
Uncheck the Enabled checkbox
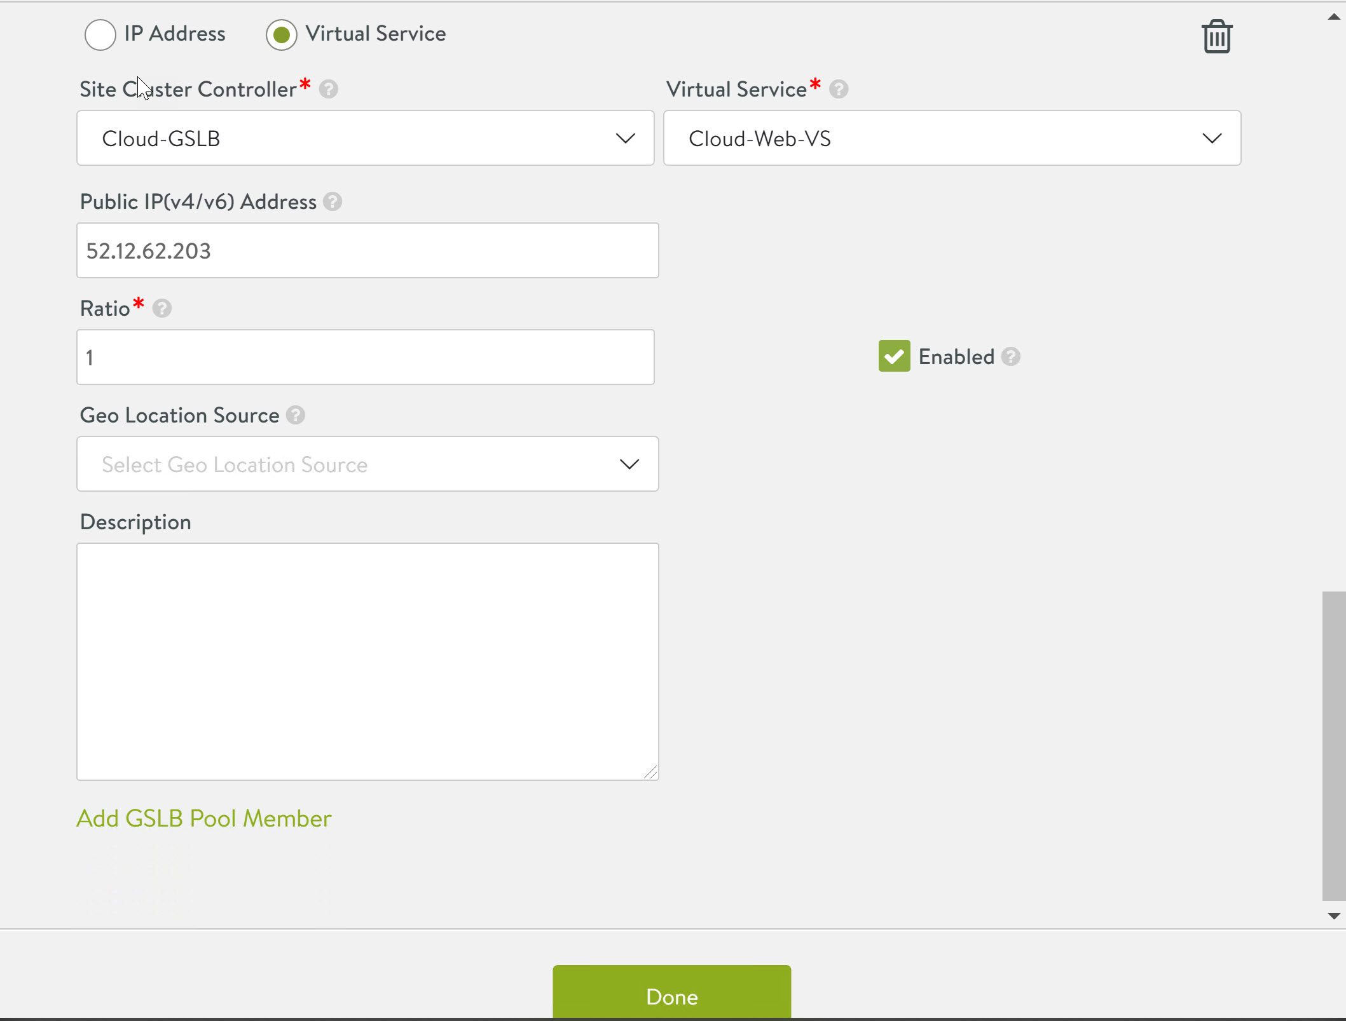(x=894, y=356)
